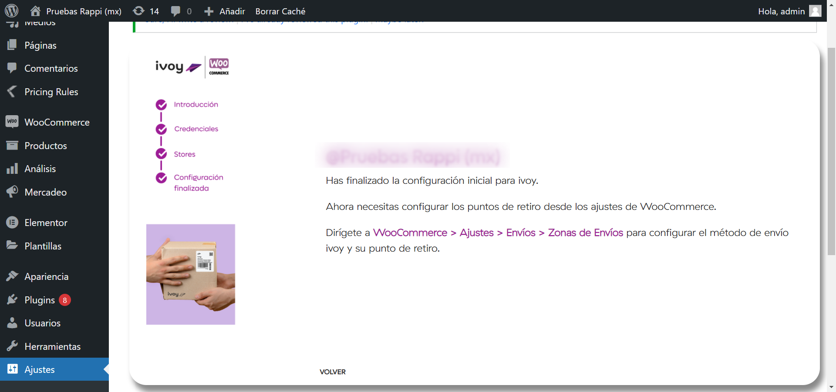Open Plantillas menu item
This screenshot has height=392, width=836.
point(43,246)
